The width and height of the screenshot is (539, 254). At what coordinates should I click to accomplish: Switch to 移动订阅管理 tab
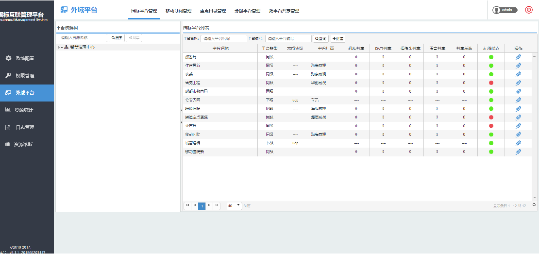[x=178, y=11]
